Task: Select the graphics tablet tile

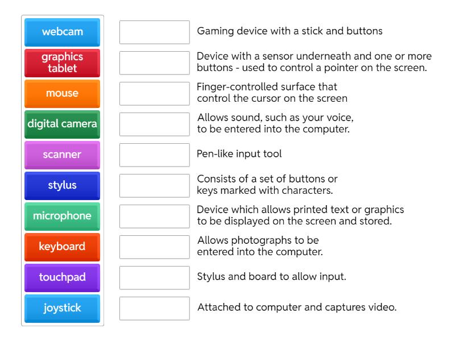Action: [x=63, y=63]
